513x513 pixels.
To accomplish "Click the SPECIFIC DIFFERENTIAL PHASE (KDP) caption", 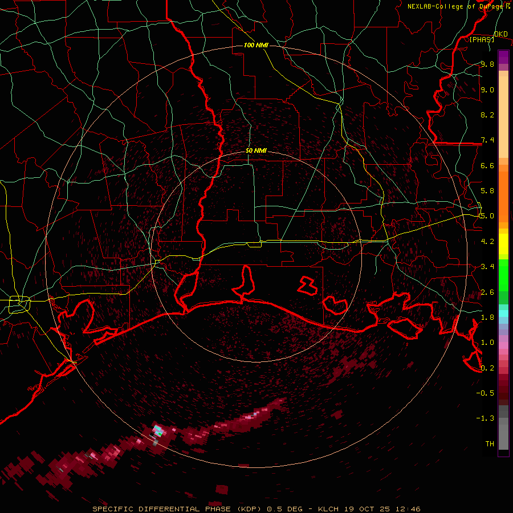I will point(177,509).
